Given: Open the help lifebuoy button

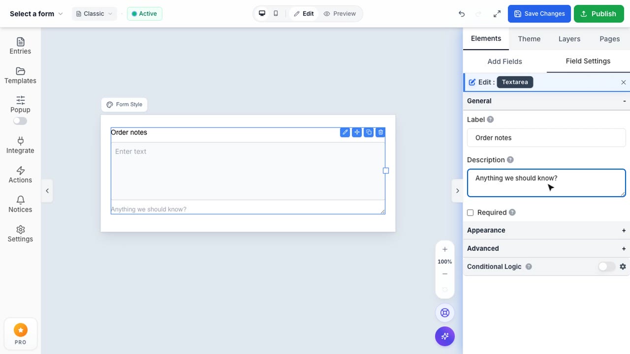Looking at the screenshot, I should coord(445,313).
